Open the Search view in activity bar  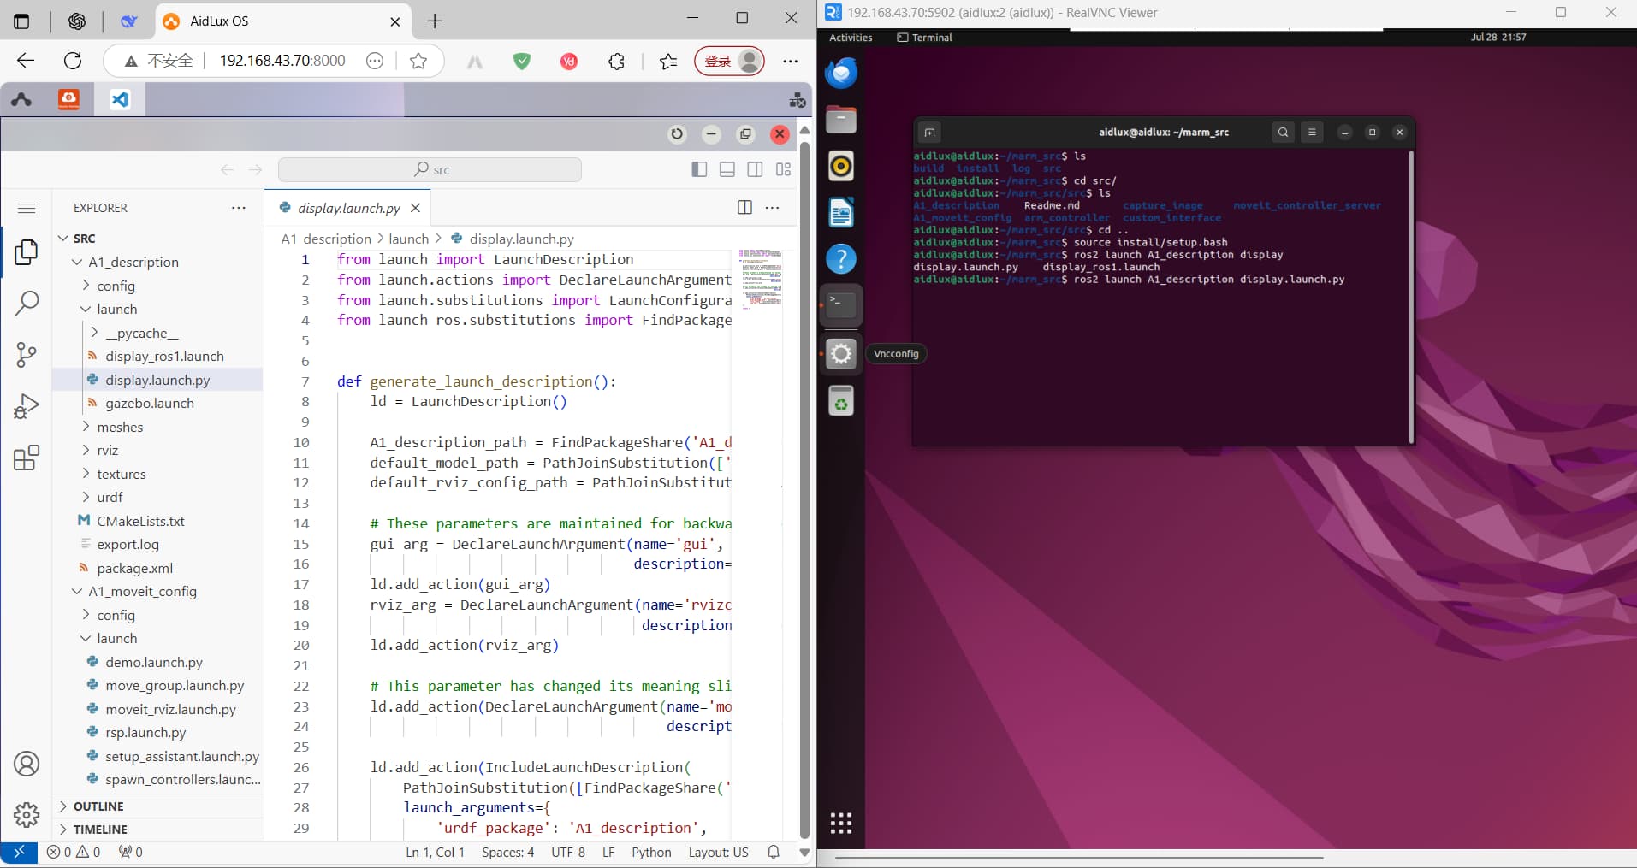tap(27, 302)
